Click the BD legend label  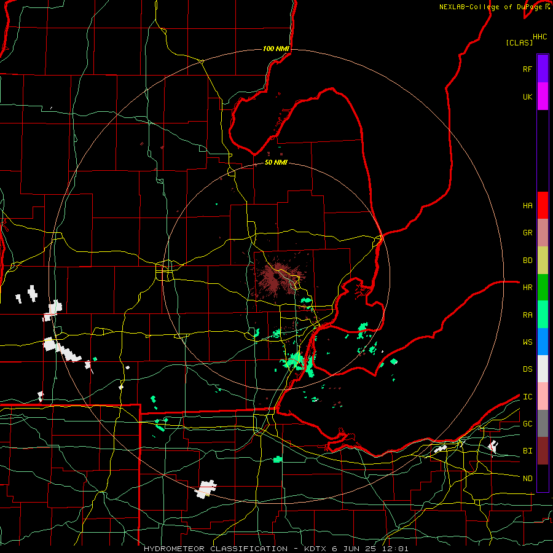point(527,261)
